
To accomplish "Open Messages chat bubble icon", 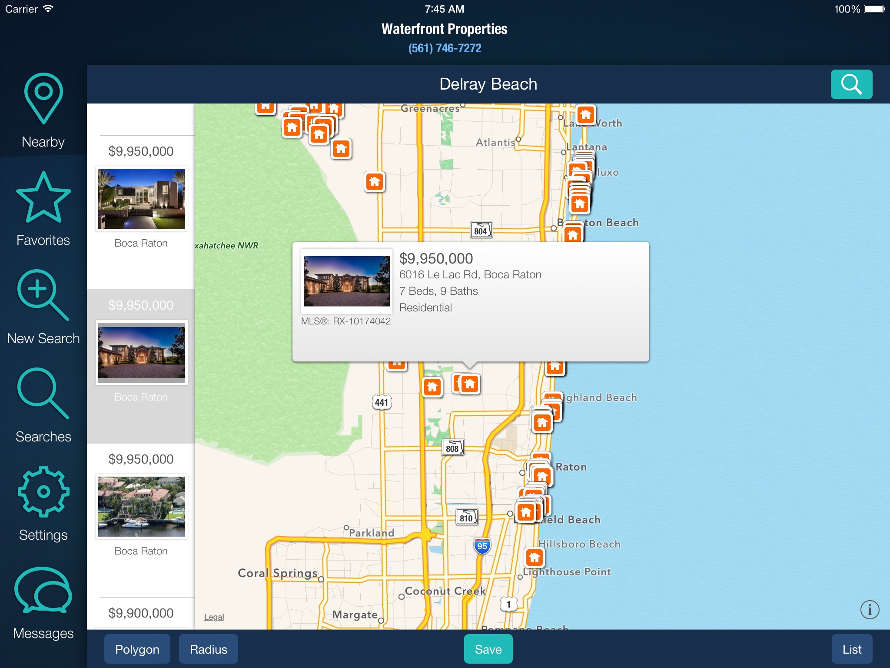I will pyautogui.click(x=43, y=591).
